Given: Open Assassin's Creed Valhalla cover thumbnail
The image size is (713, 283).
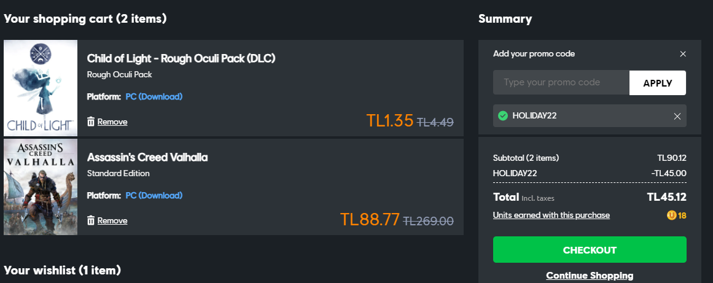Looking at the screenshot, I should [41, 187].
